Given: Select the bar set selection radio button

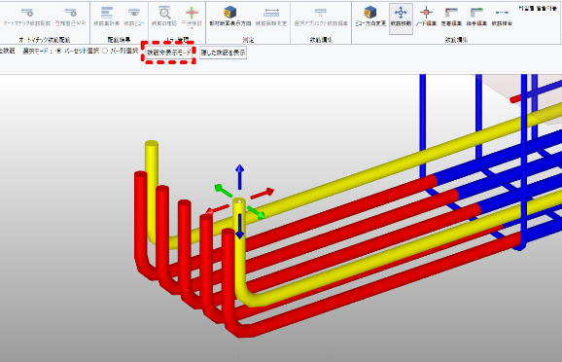Looking at the screenshot, I should click(x=58, y=51).
